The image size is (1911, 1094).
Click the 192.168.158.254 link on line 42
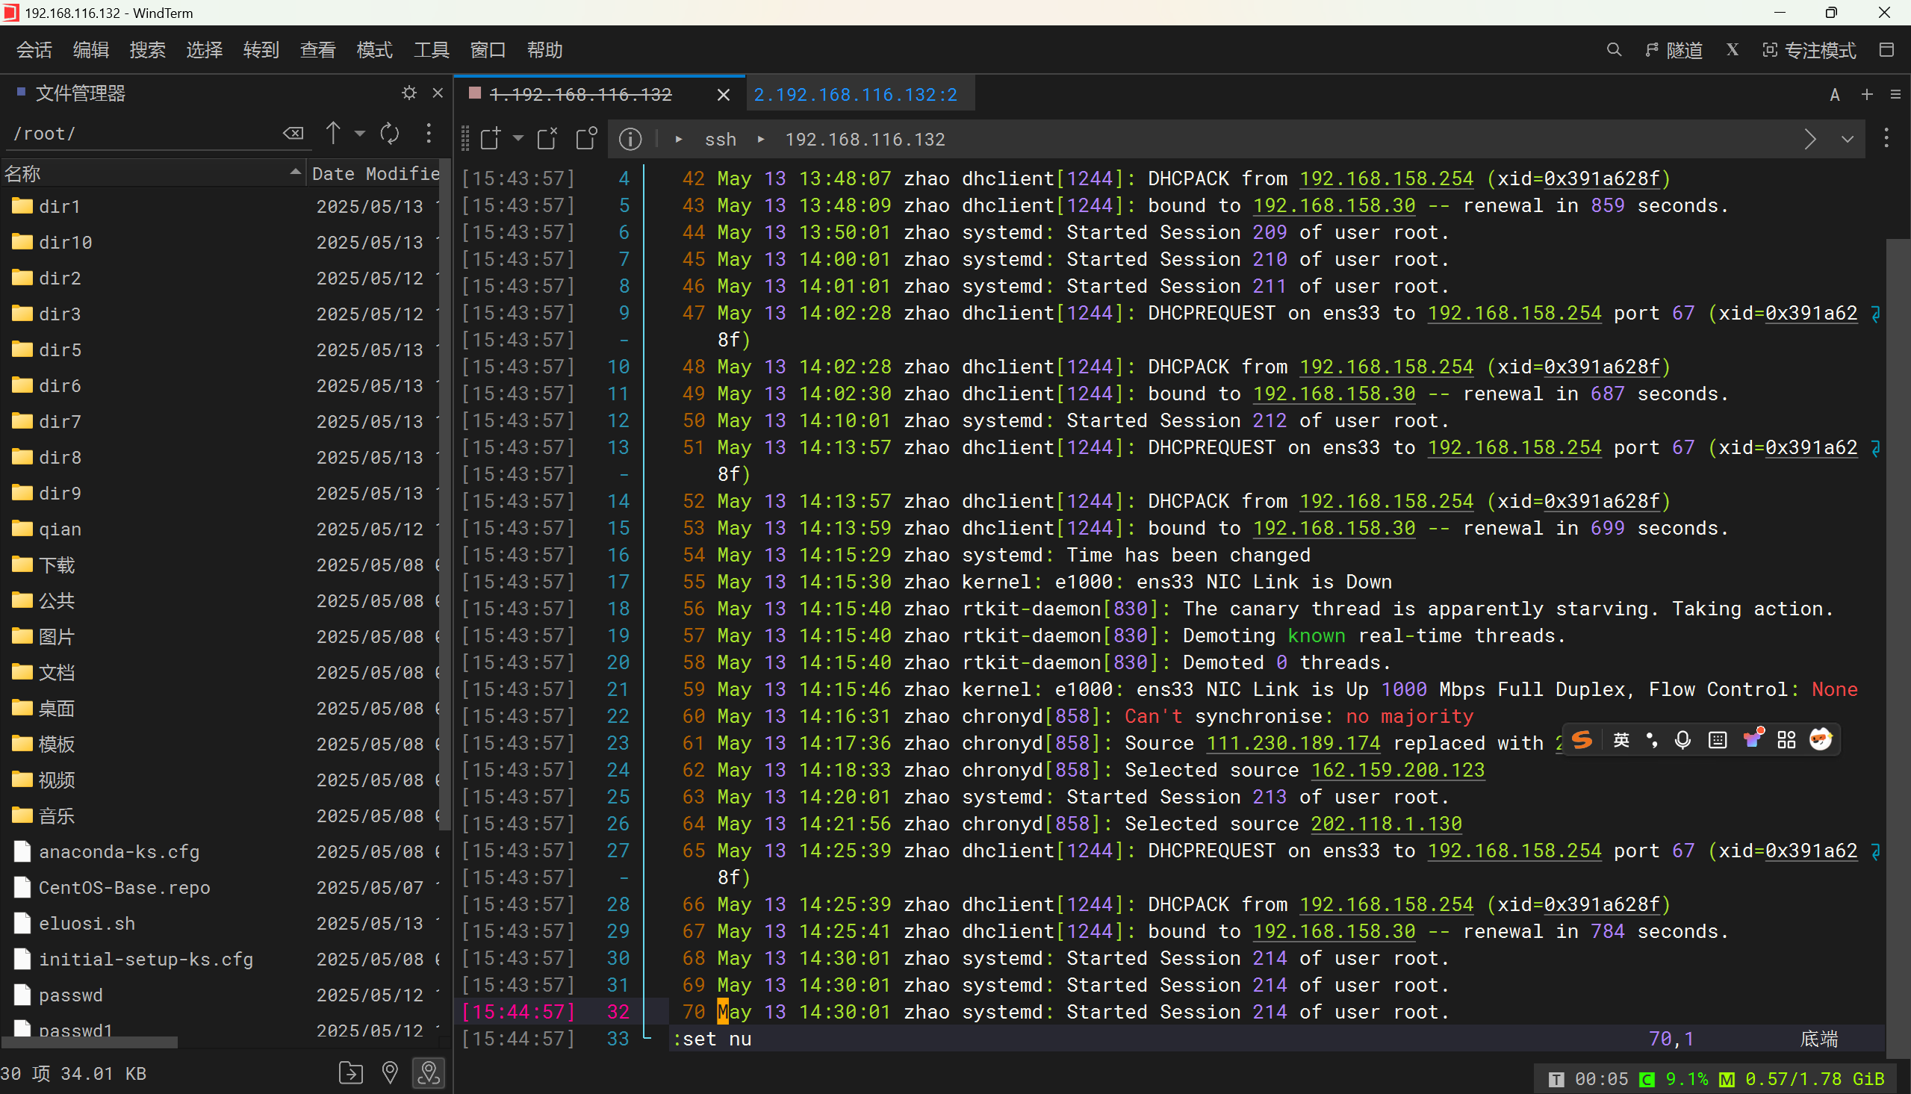(1386, 178)
